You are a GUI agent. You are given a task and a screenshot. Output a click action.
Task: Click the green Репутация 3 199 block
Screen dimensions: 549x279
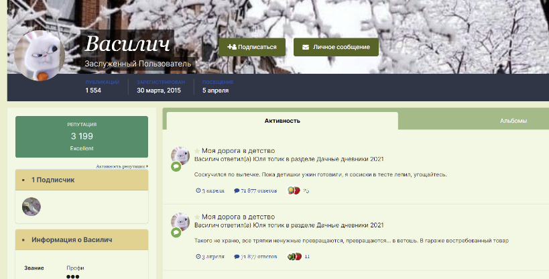tap(81, 136)
